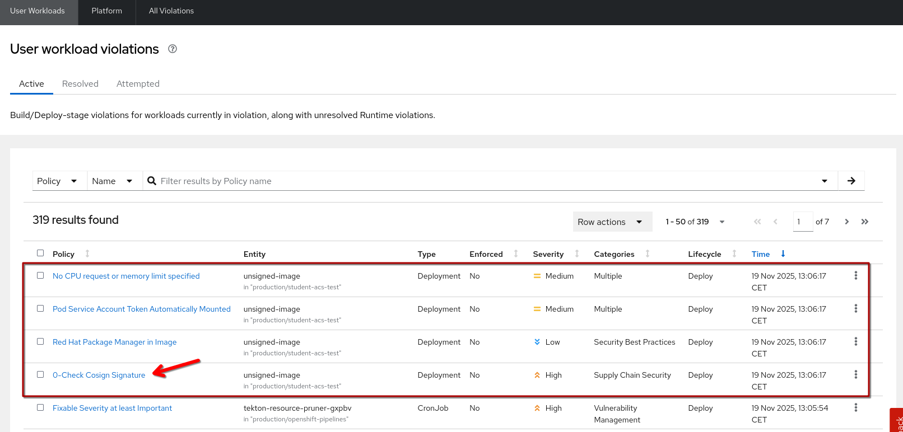Check the Red Hat Package Manager row
Screen dimensions: 903x432
40,341
